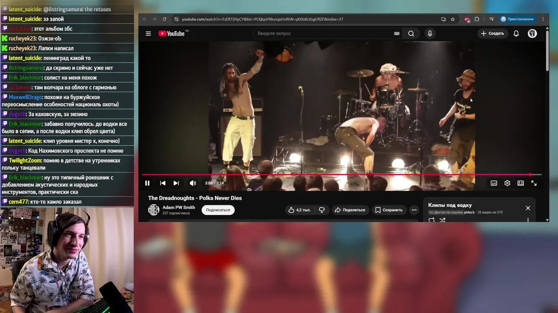The image size is (558, 313).
Task: Open browser extensions puzzle icon
Action: point(477,19)
